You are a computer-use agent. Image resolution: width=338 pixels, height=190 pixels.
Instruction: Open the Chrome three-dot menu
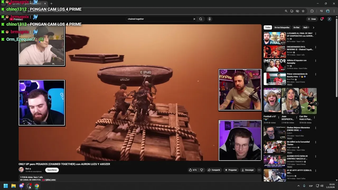point(334,11)
